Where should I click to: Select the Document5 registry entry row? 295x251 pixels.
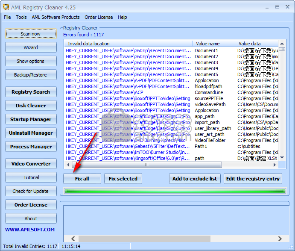point(172,74)
